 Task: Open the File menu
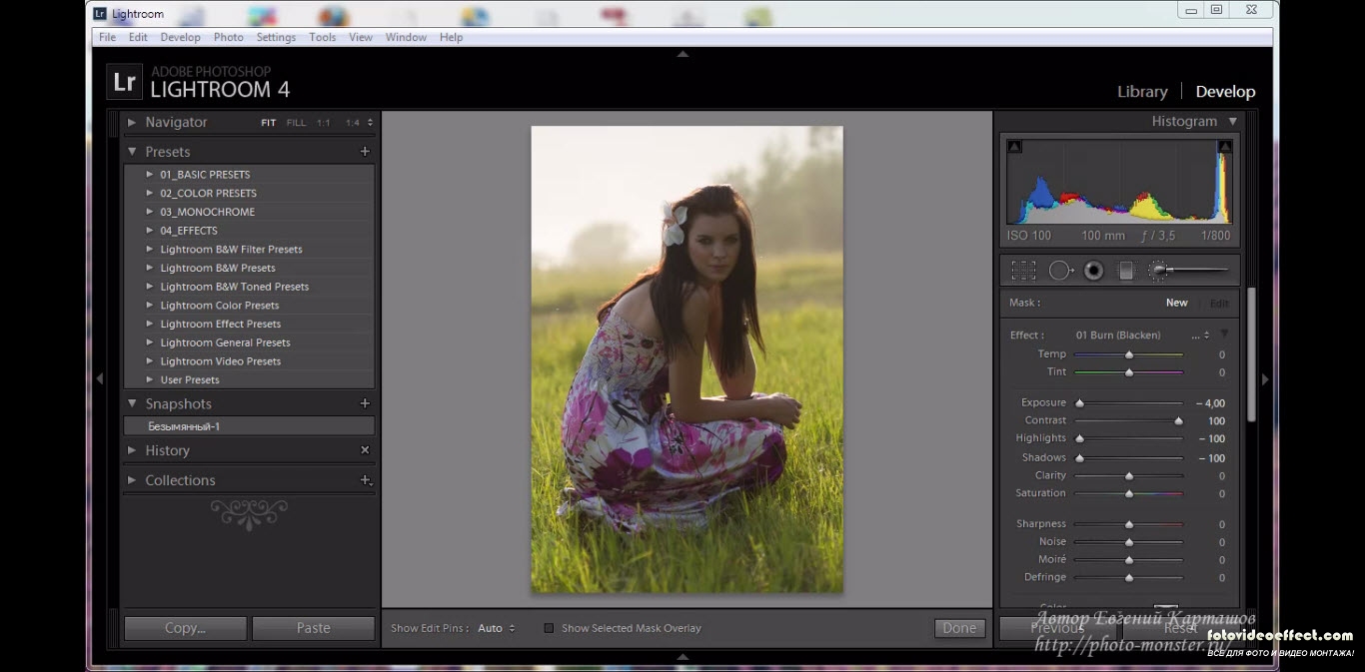107,37
